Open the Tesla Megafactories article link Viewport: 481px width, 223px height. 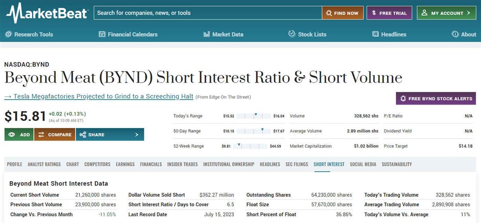point(99,97)
